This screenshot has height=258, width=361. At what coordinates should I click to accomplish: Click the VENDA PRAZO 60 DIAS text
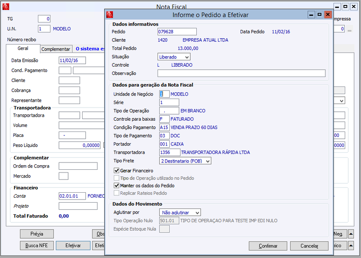[194, 127]
